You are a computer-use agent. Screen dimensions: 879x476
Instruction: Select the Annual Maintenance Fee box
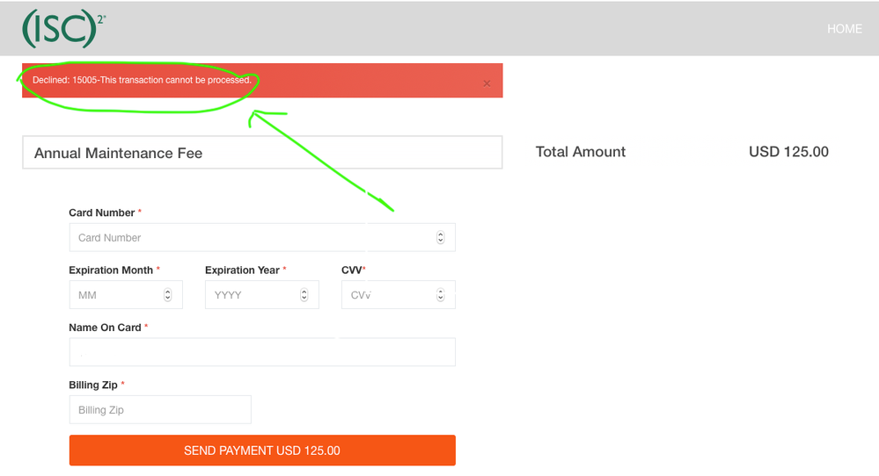click(x=262, y=153)
